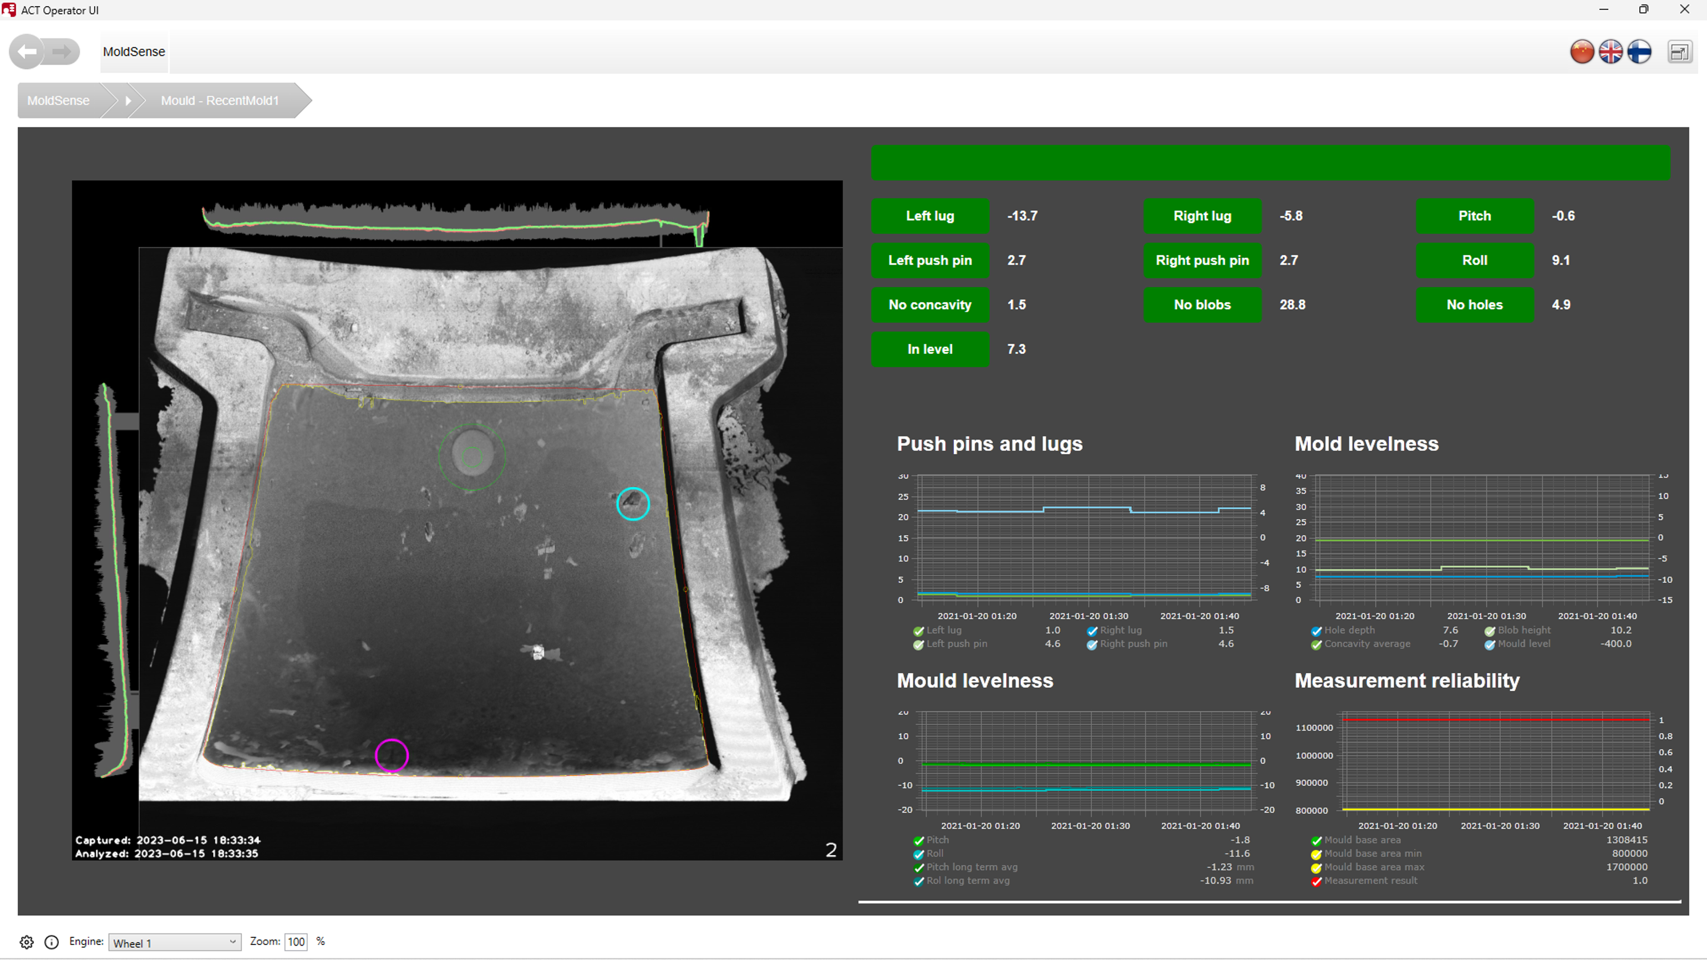1707x960 pixels.
Task: Click the Right push pin button
Action: 1202,260
